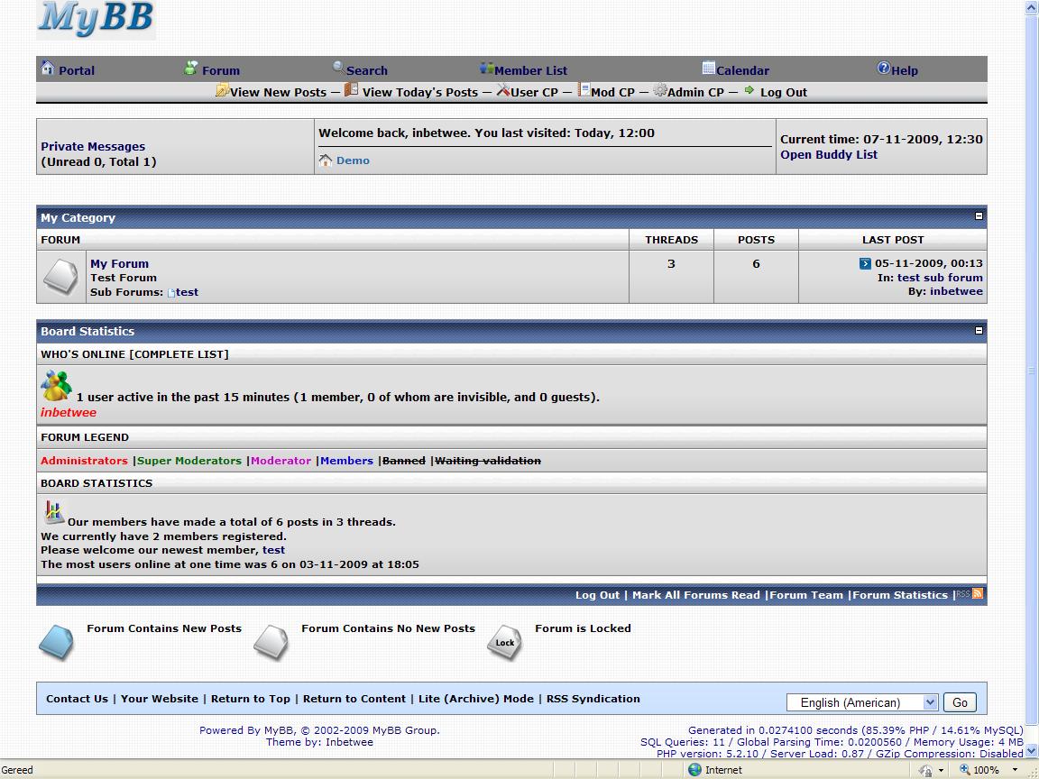This screenshot has height=779, width=1039.
Task: Click the Contact Us footer link
Action: [x=77, y=698]
